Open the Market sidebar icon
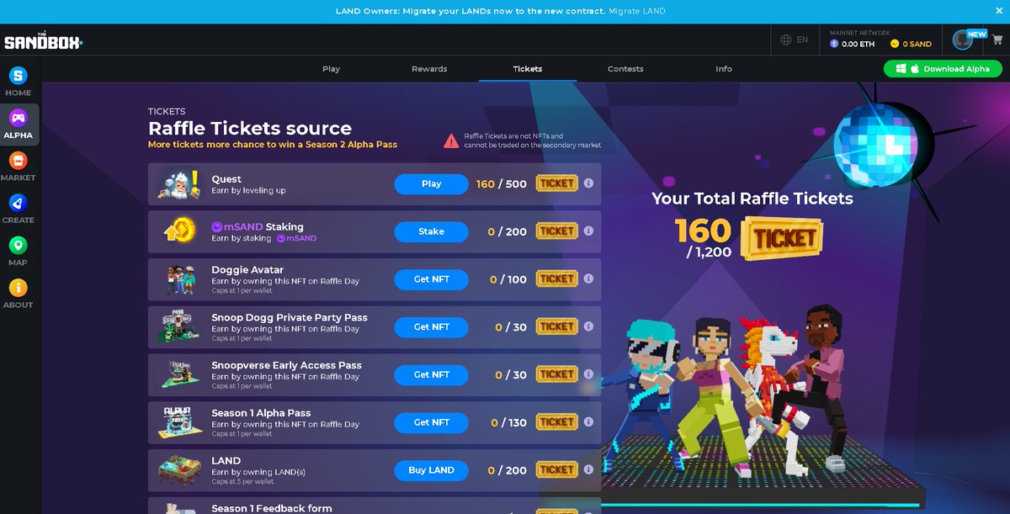 [x=18, y=161]
